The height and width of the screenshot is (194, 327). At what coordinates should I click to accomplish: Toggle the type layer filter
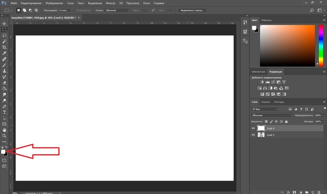[x=301, y=109]
